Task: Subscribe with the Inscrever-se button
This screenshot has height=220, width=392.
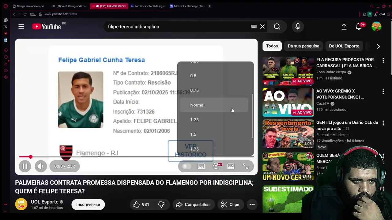Action: click(88, 204)
